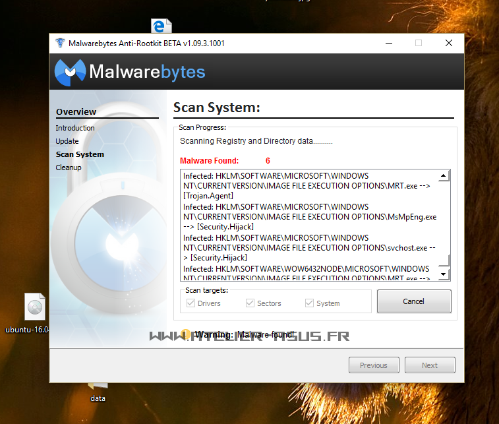Screen dimensions: 499x424
Task: Click the Malwarebytes title bar app icon
Action: click(x=61, y=44)
